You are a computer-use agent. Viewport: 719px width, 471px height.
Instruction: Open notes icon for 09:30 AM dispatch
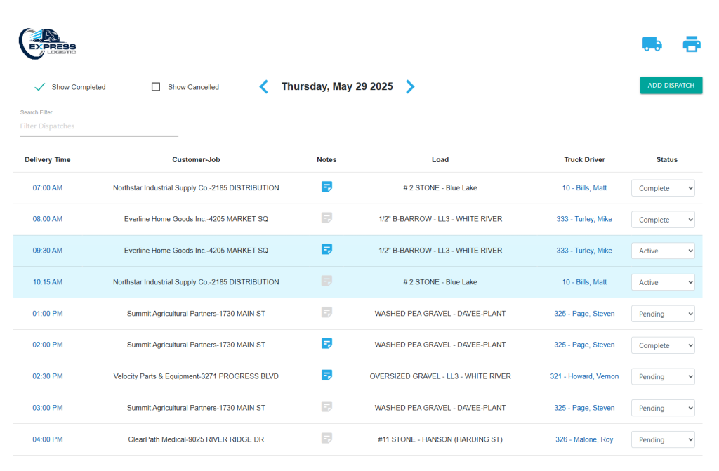pos(326,249)
